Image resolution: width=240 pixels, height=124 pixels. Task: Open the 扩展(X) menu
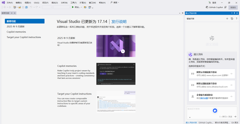[83, 3]
